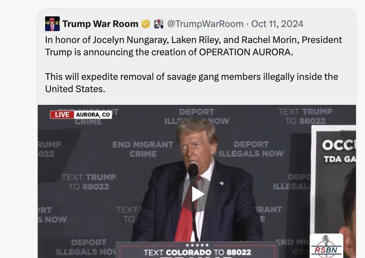Click the OPERATION AURORA announcement paragraph
The height and width of the screenshot is (258, 365).
click(194, 46)
